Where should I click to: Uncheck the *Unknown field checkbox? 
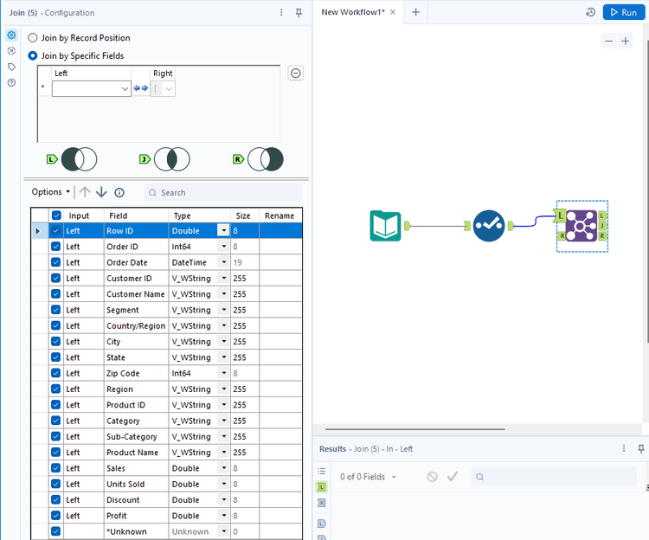click(x=56, y=531)
